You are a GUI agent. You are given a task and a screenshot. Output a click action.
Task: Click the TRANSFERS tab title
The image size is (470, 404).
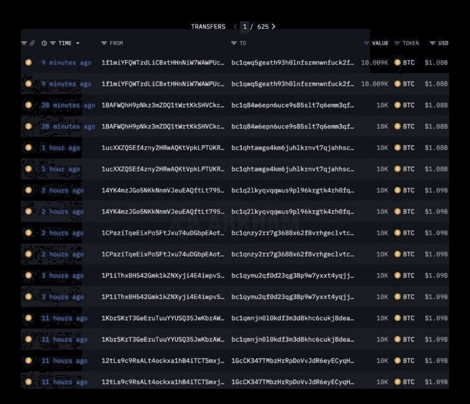(x=208, y=27)
